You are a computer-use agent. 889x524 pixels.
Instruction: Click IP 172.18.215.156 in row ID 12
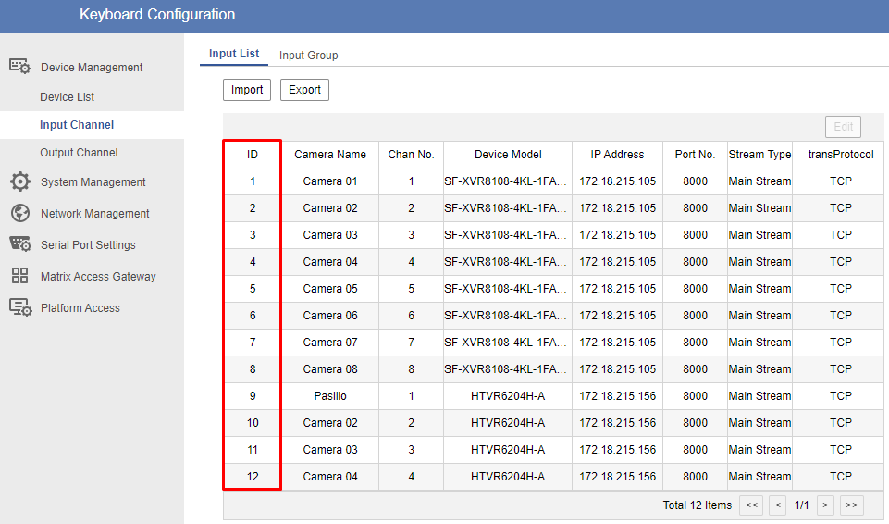click(x=617, y=477)
